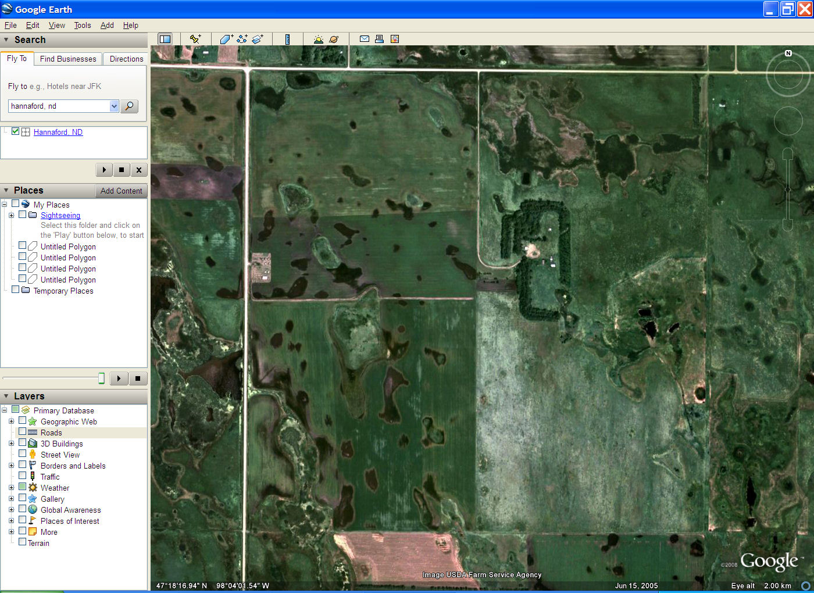Click the Fly To search input field
Viewport: 814px width, 593px height.
pos(59,106)
